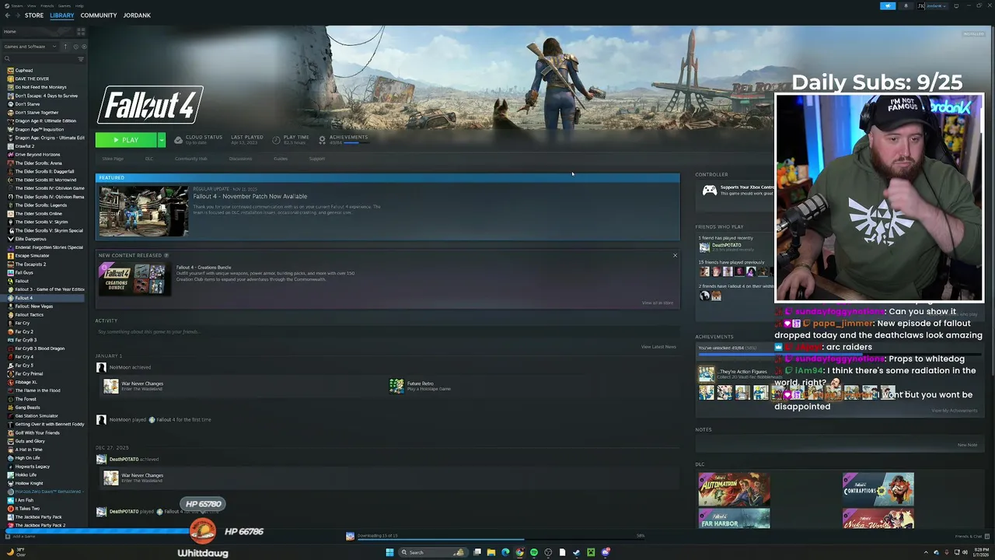
Task: Switch library to grid collections view icon
Action: (81, 31)
